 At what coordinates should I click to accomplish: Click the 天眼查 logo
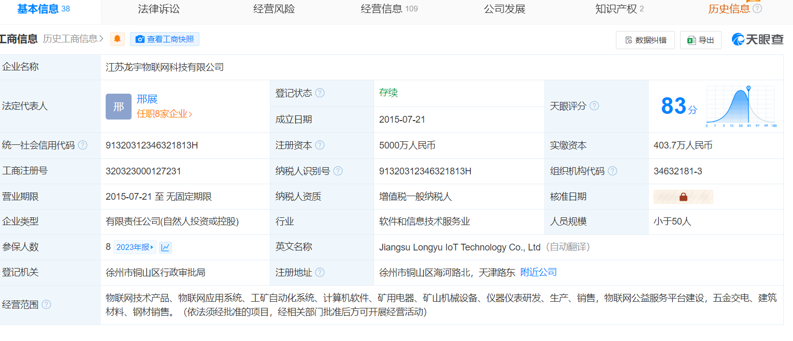(758, 39)
